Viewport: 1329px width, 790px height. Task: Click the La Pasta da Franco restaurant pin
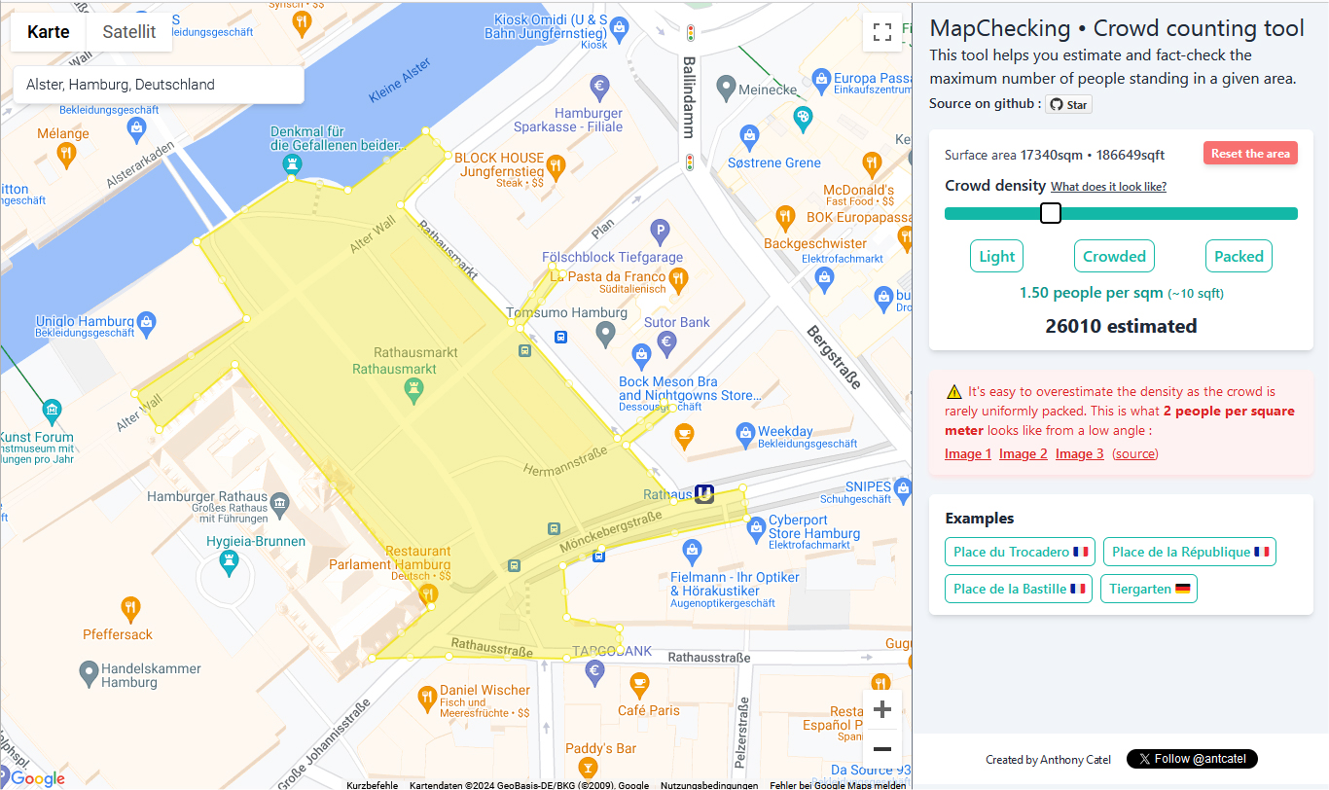[679, 279]
